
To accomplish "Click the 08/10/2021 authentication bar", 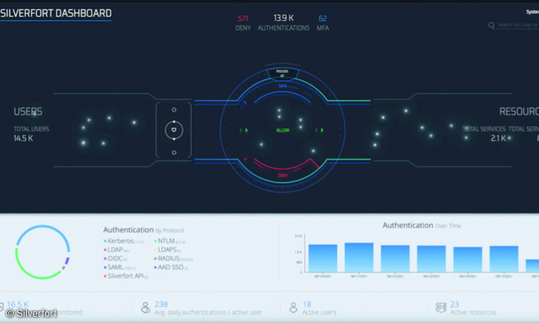I will [x=323, y=258].
